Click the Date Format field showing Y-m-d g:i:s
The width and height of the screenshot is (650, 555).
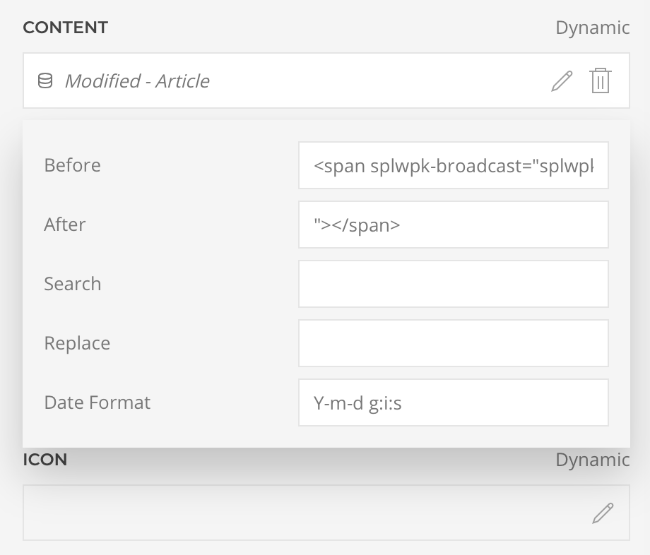pos(453,402)
